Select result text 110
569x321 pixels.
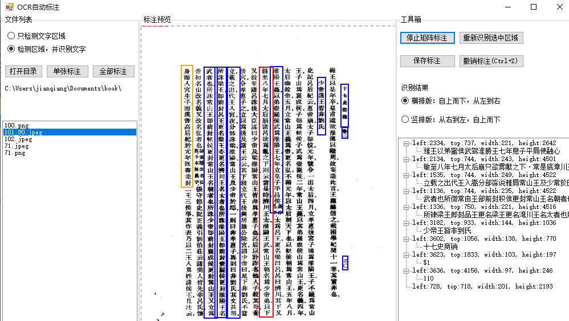tap(429, 279)
